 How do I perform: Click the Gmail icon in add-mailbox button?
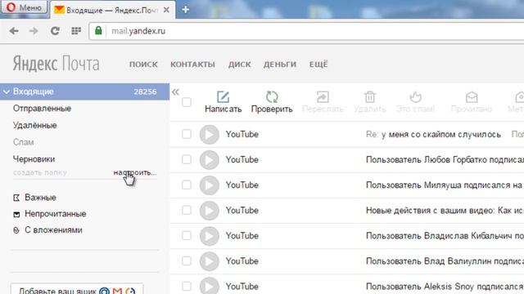coord(117,291)
